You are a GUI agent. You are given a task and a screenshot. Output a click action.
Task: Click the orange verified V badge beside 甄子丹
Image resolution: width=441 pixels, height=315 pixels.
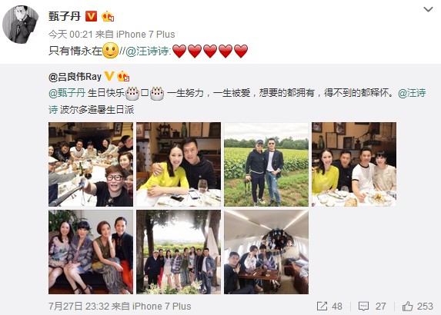[91, 16]
